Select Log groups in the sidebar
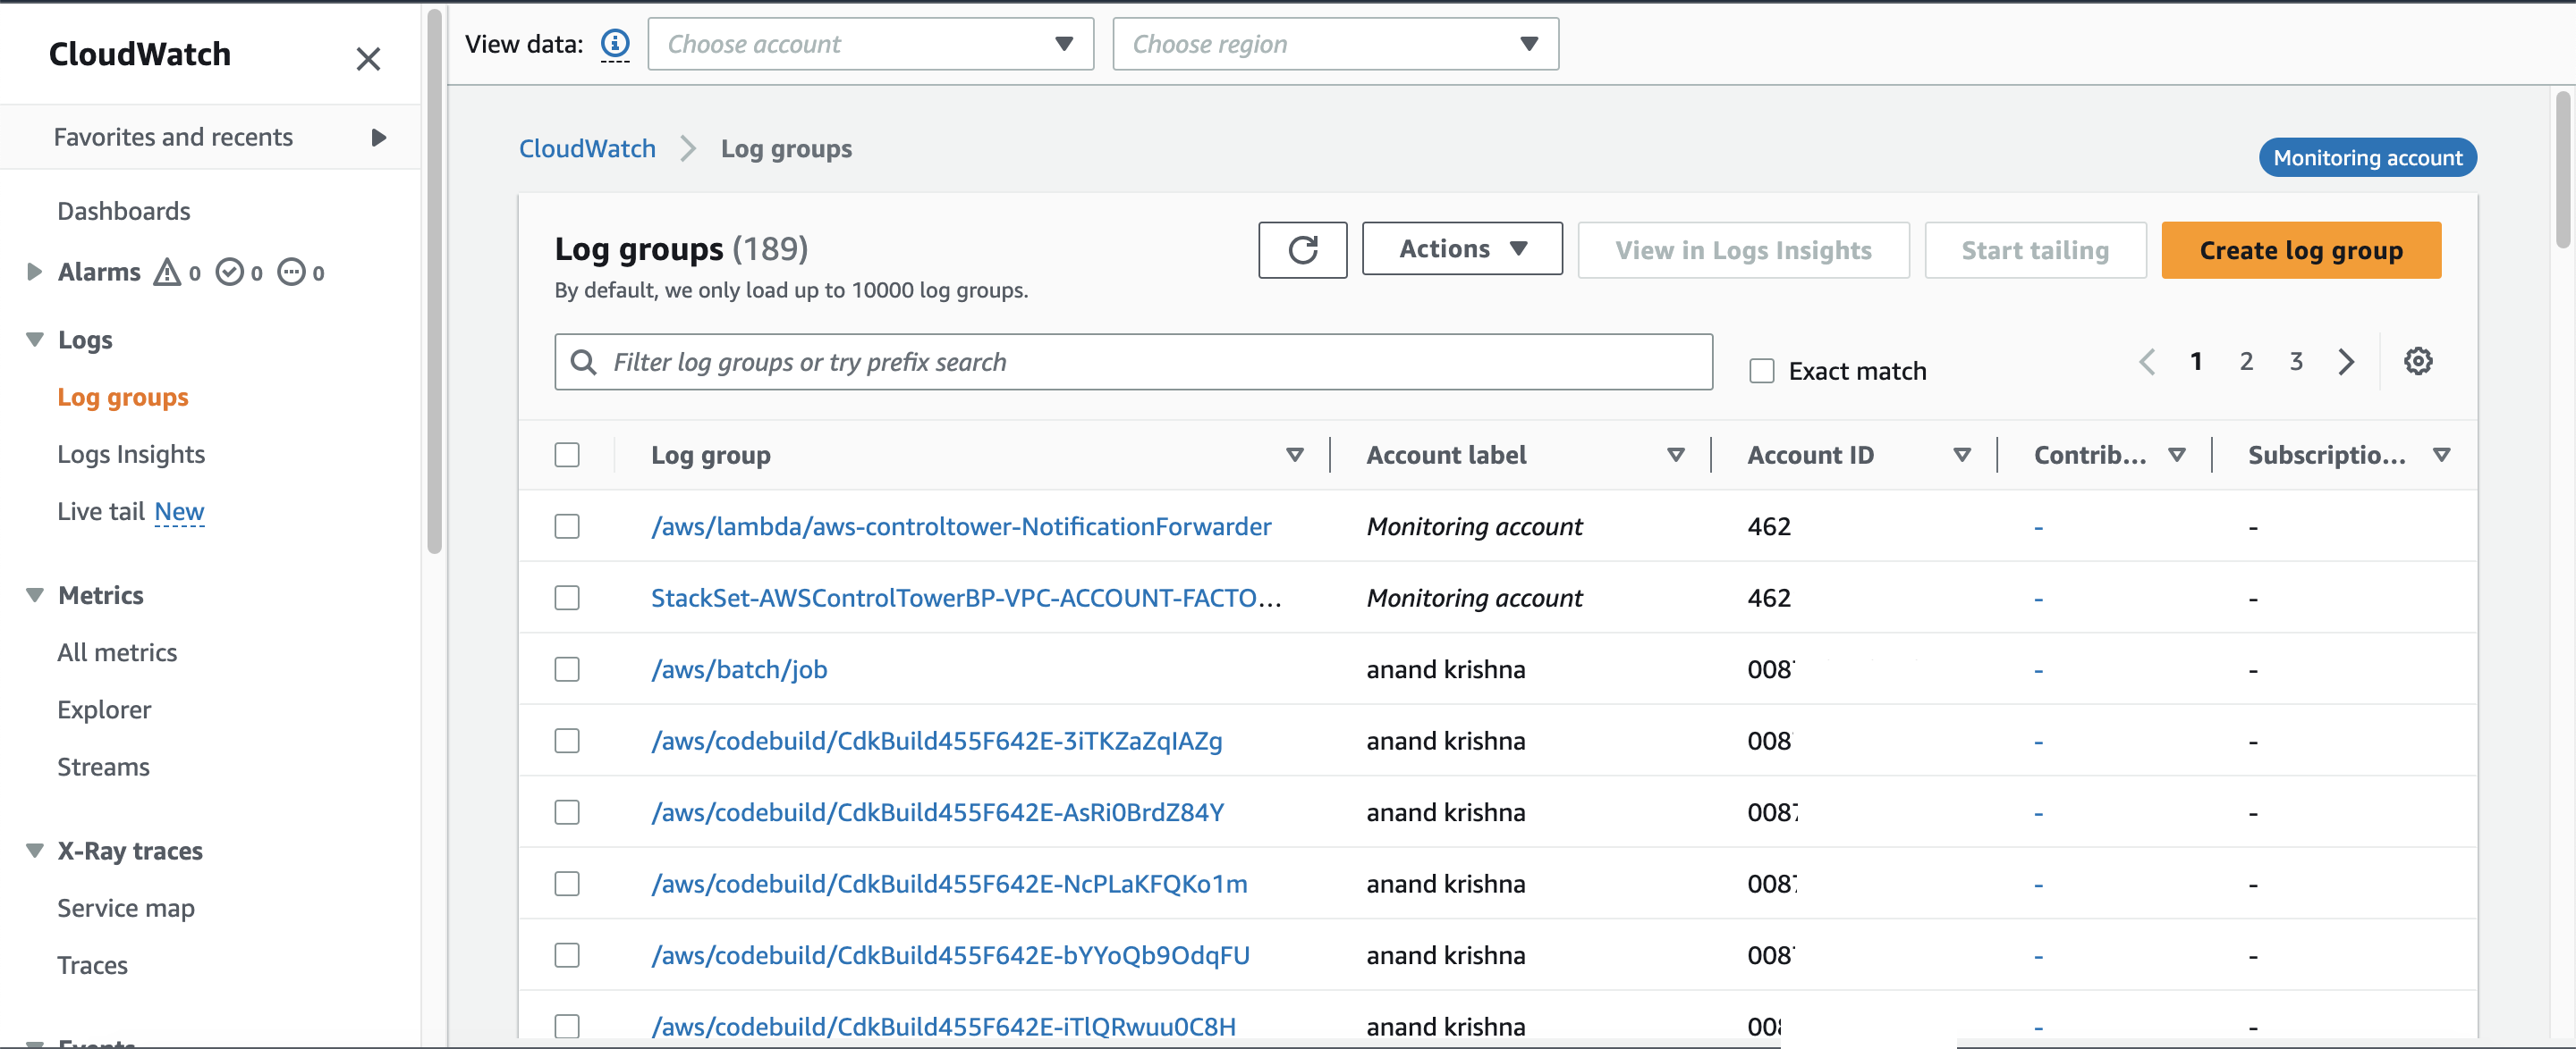Viewport: 2576px width, 1049px height. (x=123, y=397)
